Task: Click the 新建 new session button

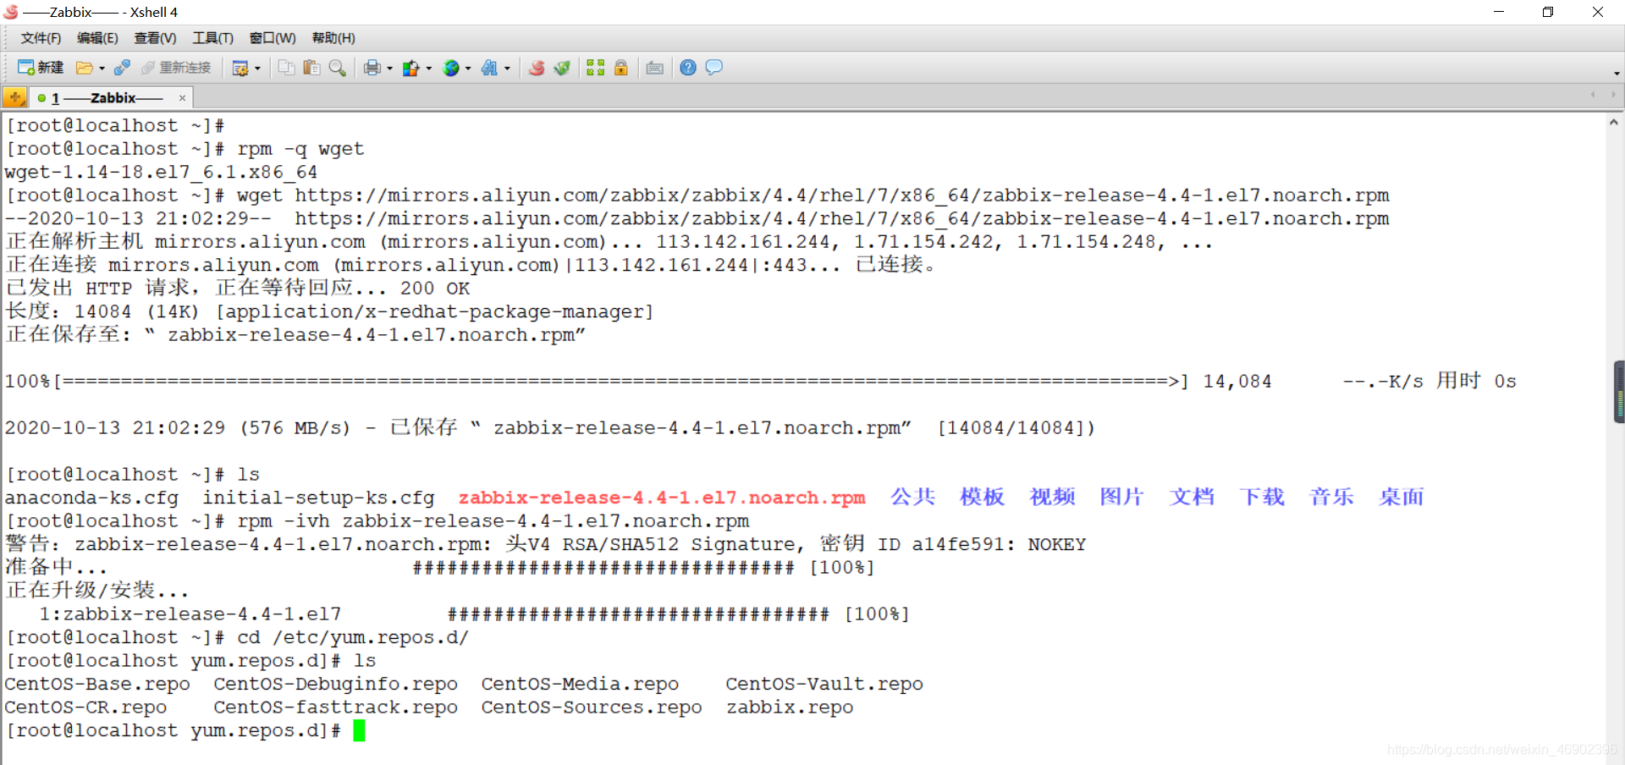Action: 41,68
